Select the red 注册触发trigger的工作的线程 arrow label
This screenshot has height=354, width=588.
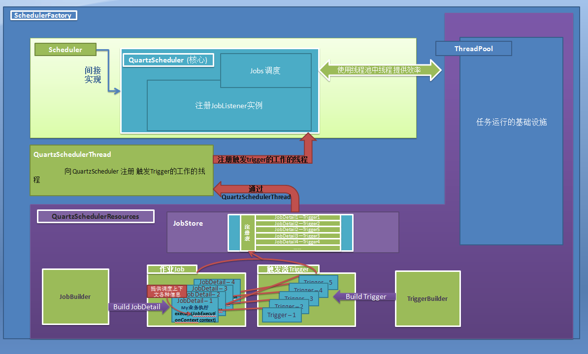pos(262,159)
